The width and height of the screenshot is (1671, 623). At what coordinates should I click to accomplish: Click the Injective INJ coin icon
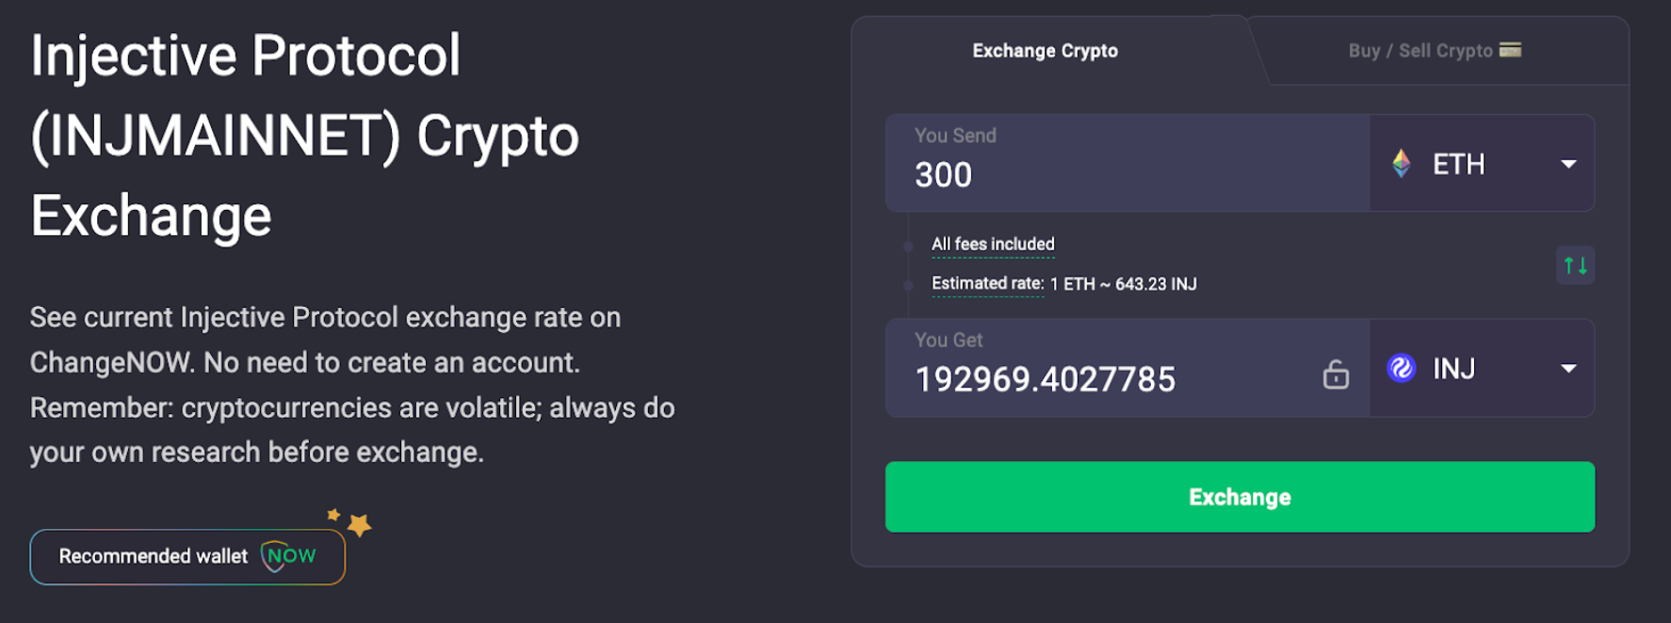[1403, 368]
